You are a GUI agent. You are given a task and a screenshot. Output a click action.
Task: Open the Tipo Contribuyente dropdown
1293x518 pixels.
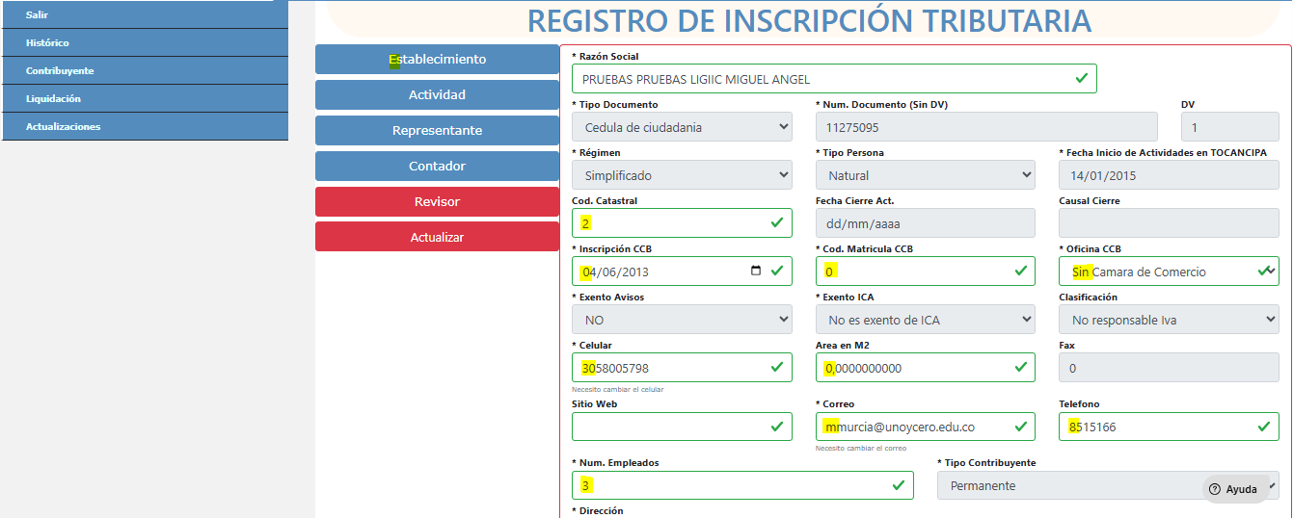[x=1108, y=485]
